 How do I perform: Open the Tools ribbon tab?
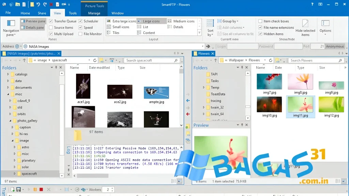[x=73, y=13]
